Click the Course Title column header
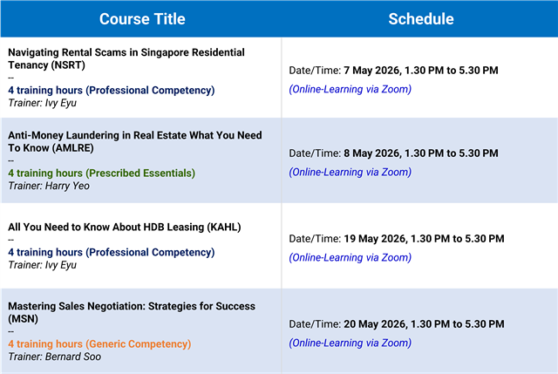 point(140,18)
